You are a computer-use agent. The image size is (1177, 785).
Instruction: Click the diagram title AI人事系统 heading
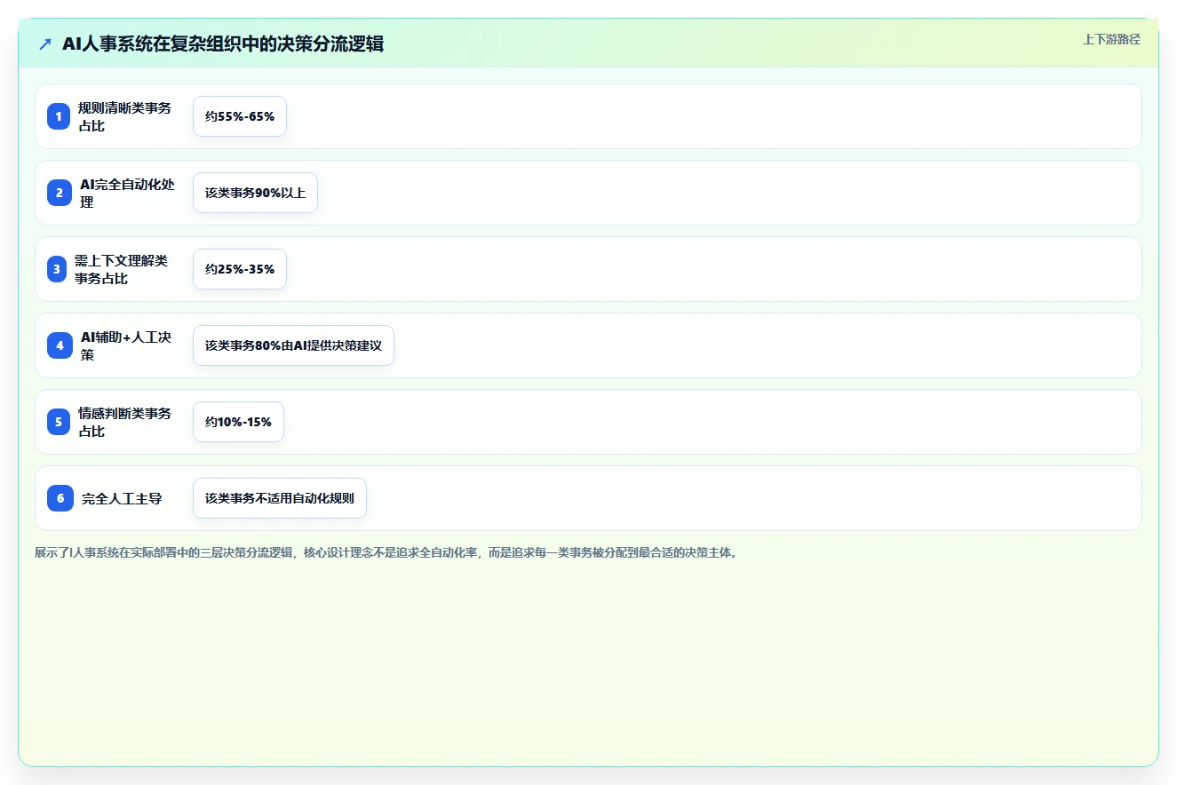tap(223, 44)
